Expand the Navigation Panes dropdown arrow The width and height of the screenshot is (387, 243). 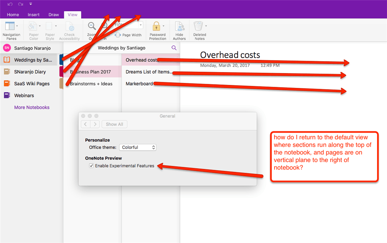click(x=17, y=26)
